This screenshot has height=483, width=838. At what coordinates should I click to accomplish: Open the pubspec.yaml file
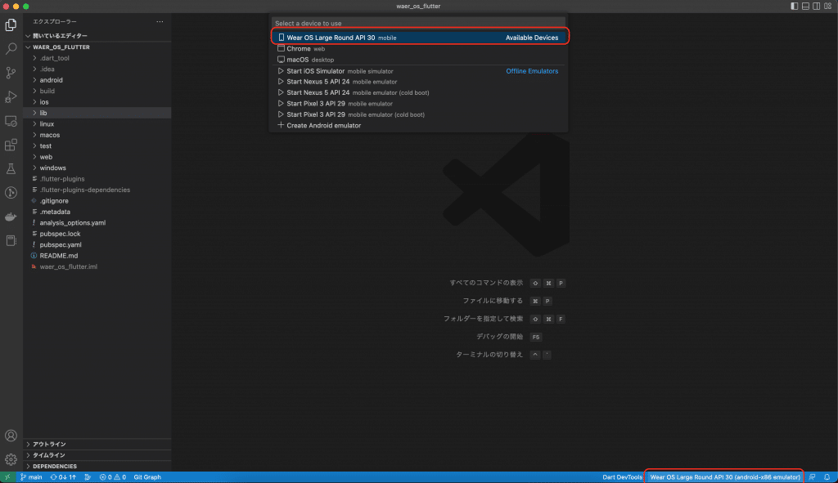pyautogui.click(x=97, y=244)
